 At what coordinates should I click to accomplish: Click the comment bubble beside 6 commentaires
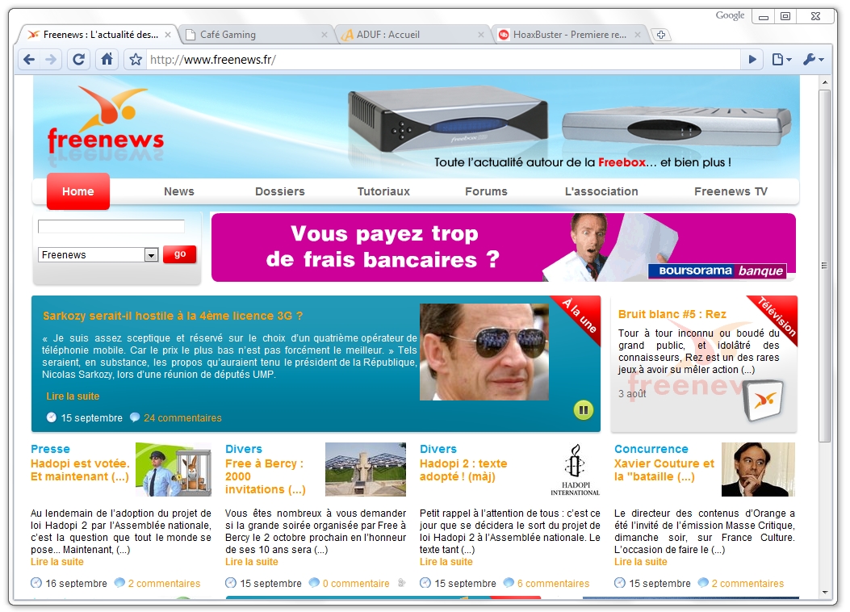509,583
